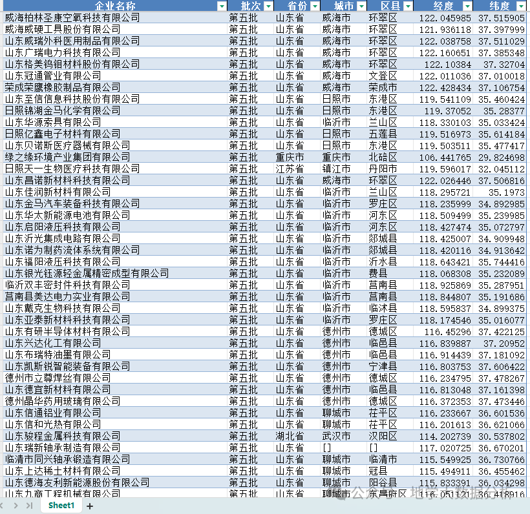Go to the next sheet using the arrow
The width and height of the screenshot is (530, 514).
click(x=16, y=506)
